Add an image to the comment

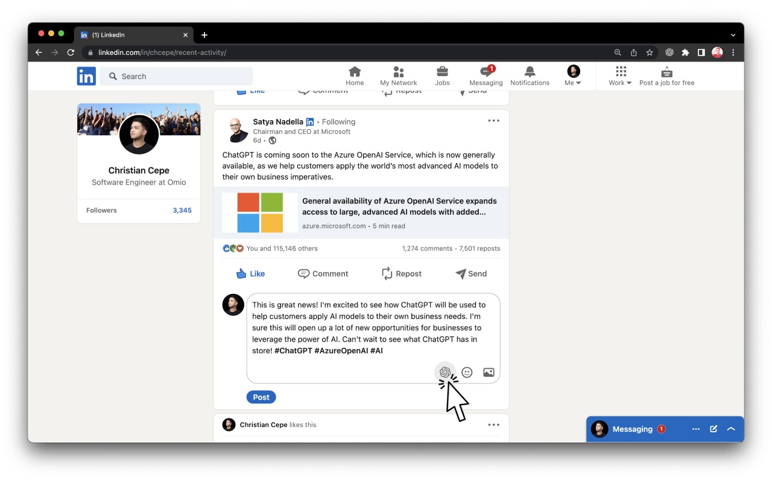point(489,373)
